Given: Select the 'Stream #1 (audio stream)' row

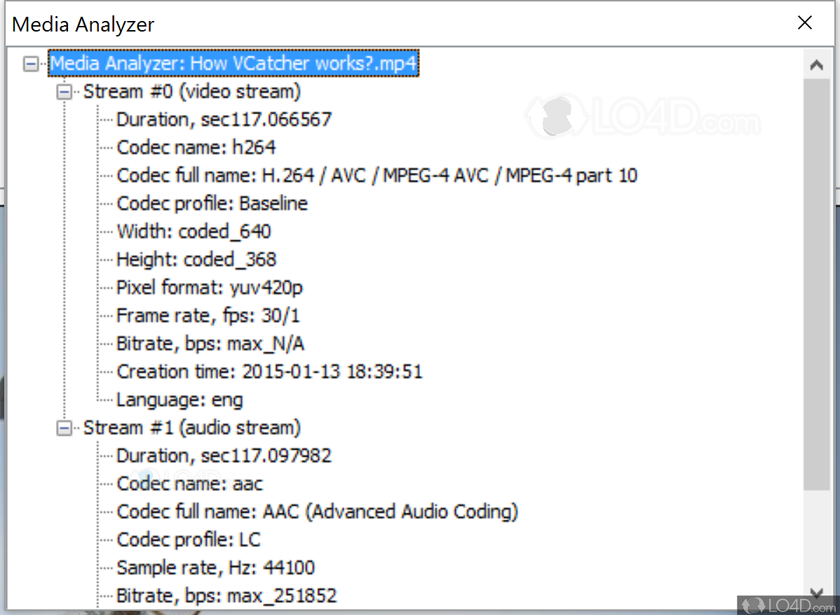Looking at the screenshot, I should (192, 428).
